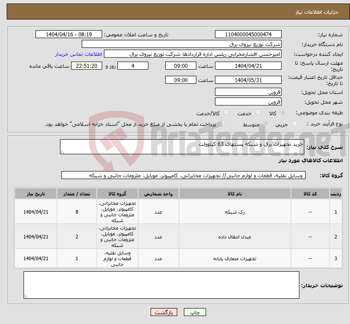Click the توضیحات خریدار text area
Screen dimensions: 350x324
(x=161, y=285)
